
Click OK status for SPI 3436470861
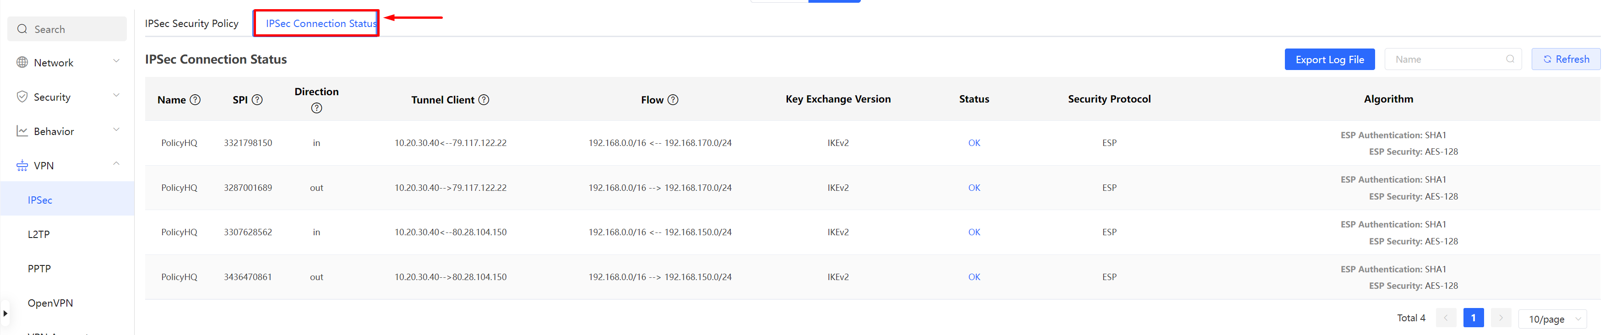click(x=974, y=277)
